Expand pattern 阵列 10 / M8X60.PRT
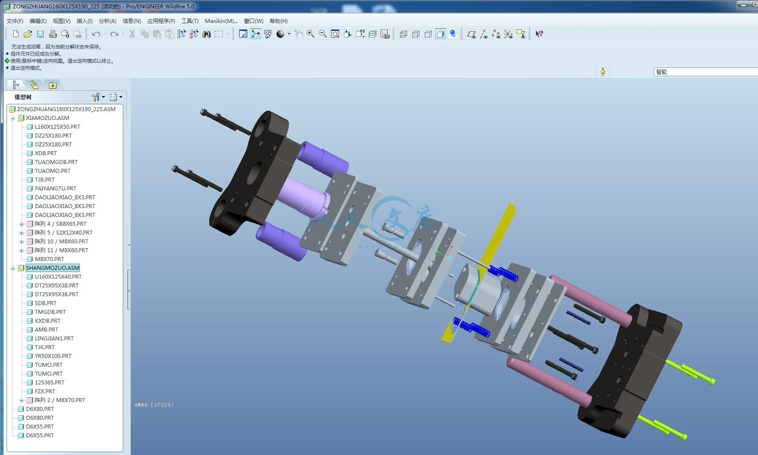 pos(22,242)
